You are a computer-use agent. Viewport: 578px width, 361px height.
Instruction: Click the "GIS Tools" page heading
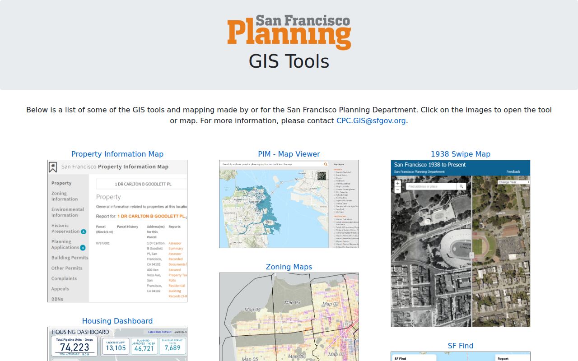289,61
